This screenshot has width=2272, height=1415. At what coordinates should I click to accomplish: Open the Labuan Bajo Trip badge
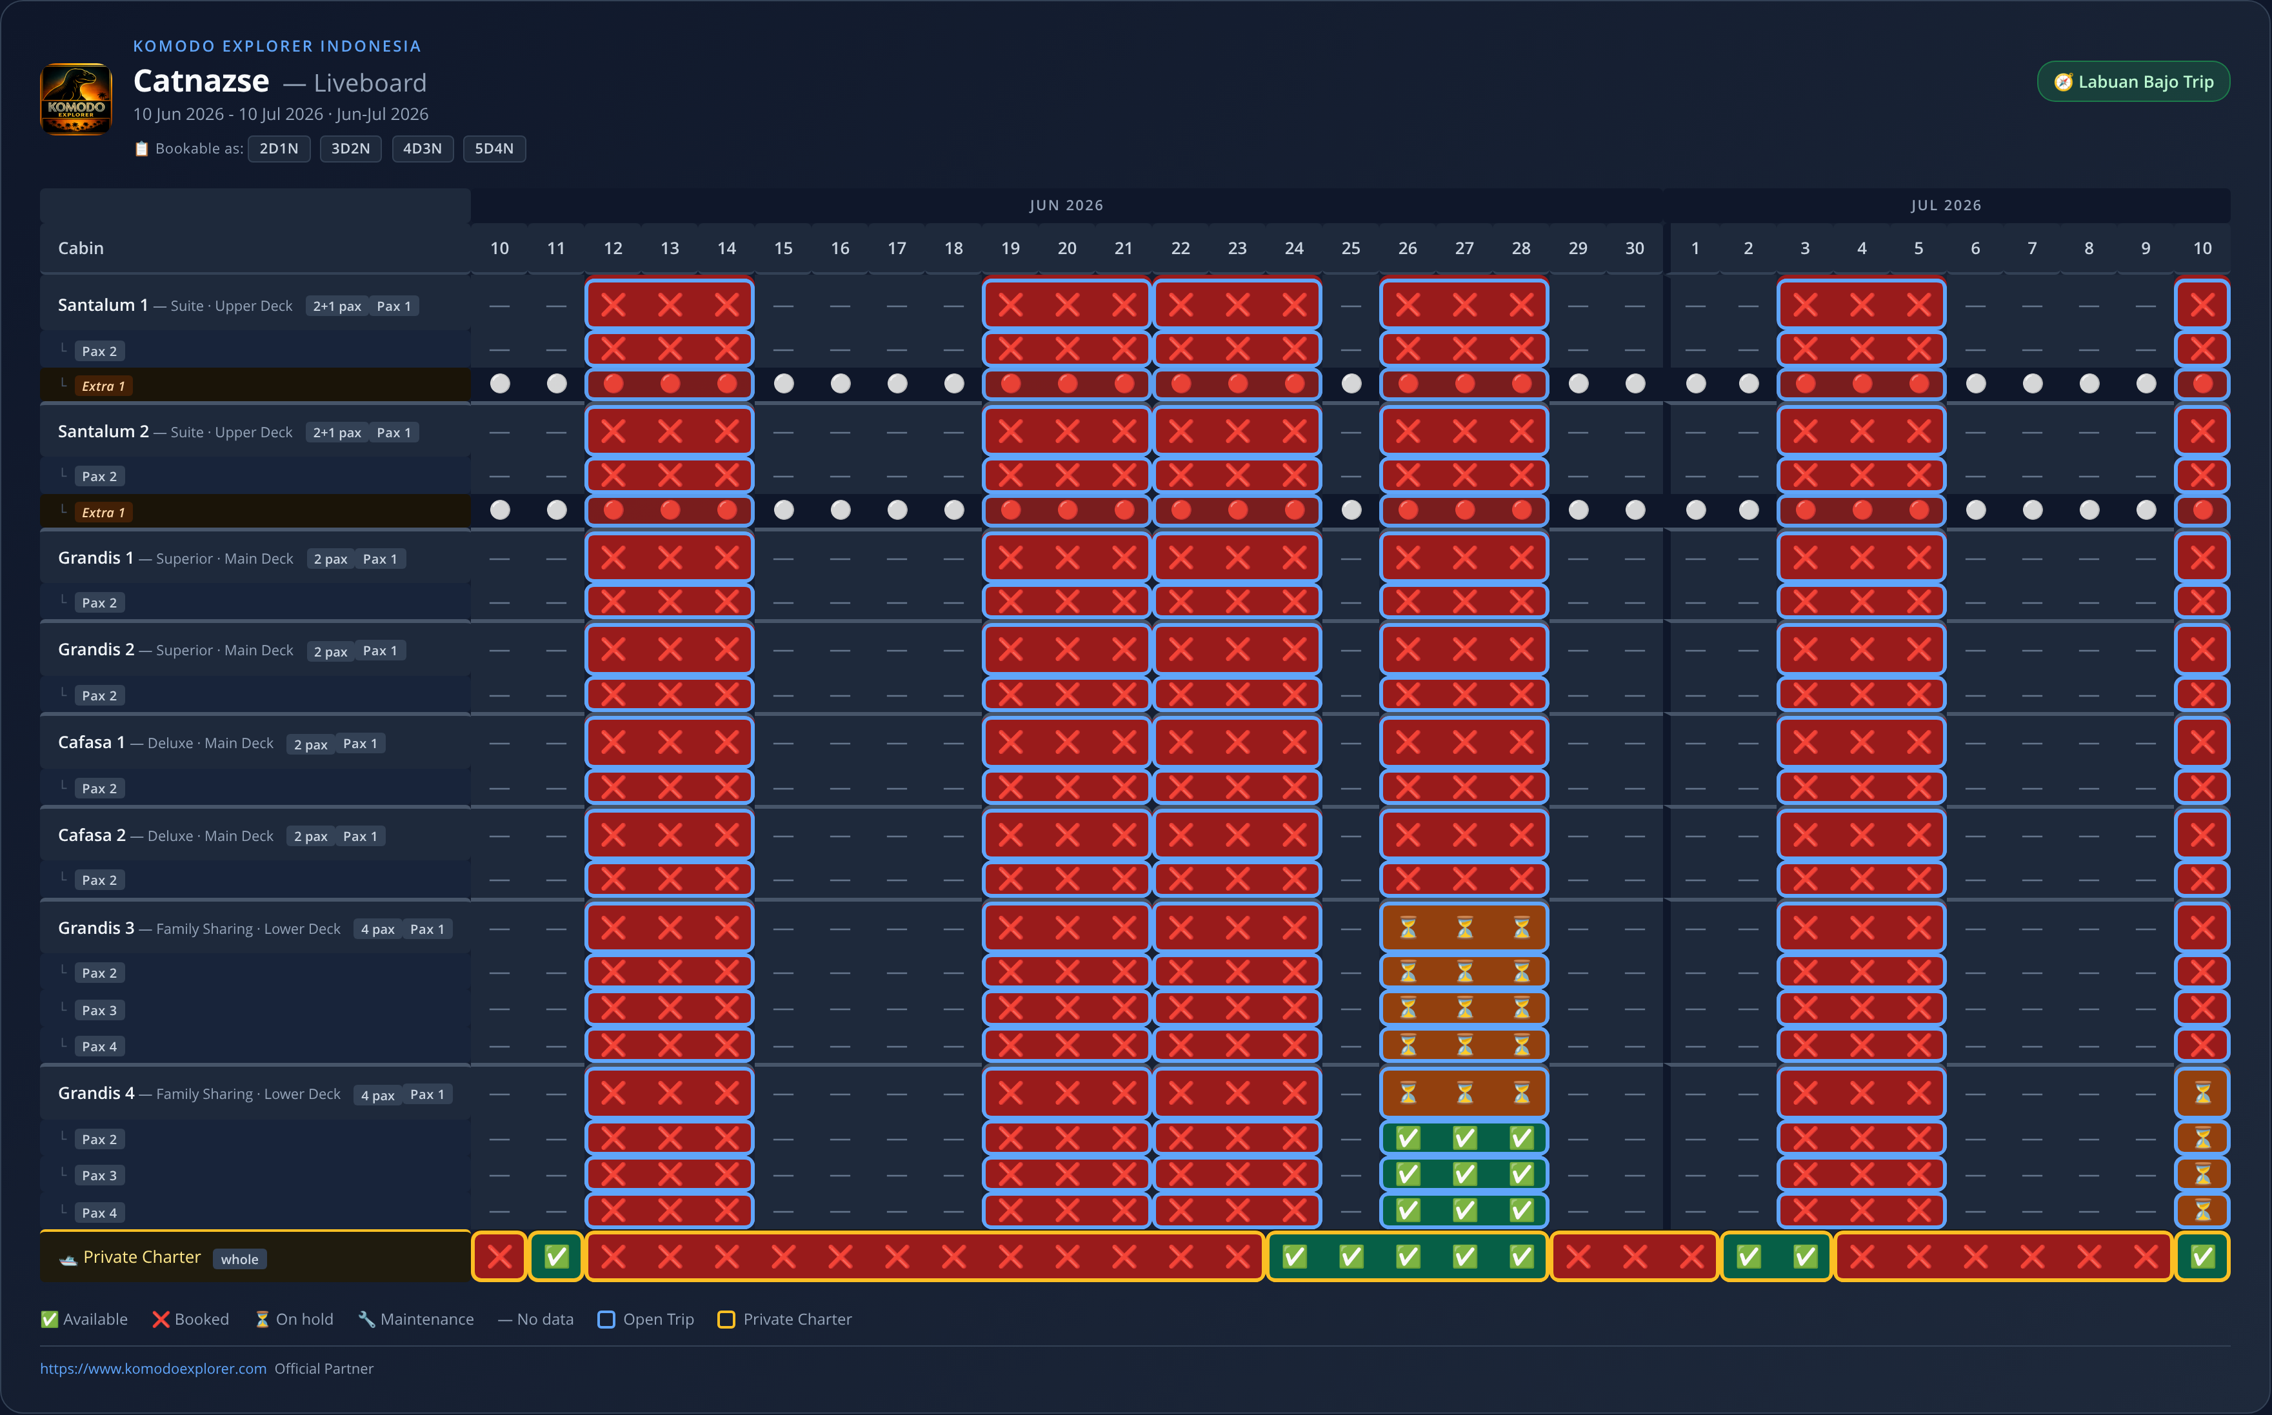point(2133,83)
